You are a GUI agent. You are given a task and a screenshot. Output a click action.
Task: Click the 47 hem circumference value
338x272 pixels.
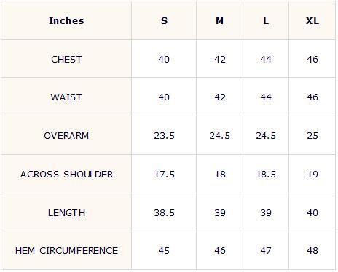point(266,251)
